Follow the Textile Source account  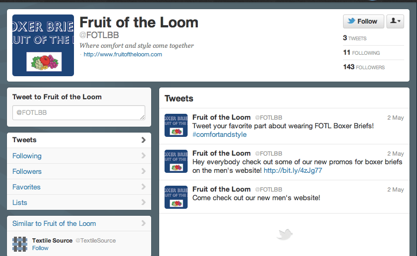40,248
